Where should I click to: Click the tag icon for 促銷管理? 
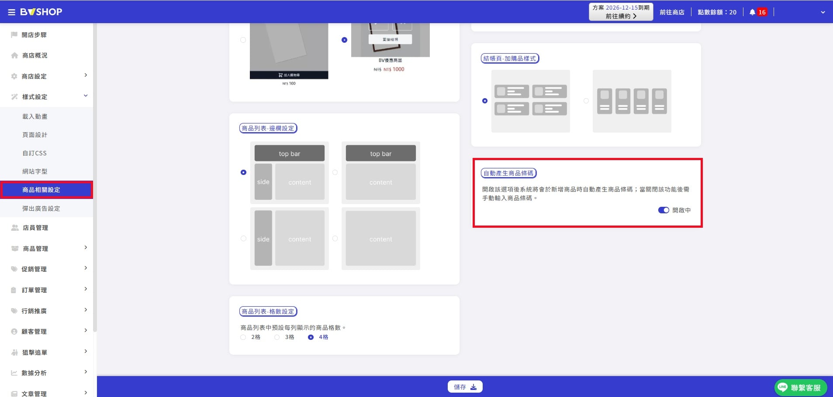14,269
